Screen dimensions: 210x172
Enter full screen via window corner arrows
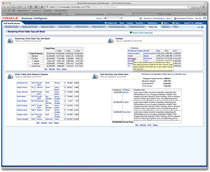pos(205,3)
